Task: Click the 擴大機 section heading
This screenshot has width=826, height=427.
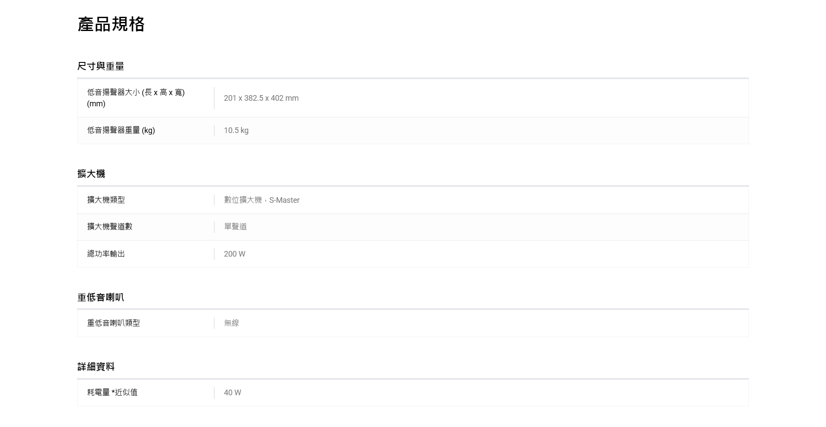Action: [x=91, y=174]
